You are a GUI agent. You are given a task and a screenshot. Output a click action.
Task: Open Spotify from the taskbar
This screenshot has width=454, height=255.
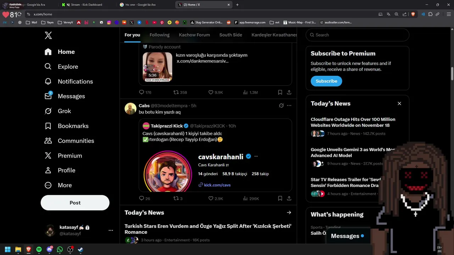(x=39, y=249)
